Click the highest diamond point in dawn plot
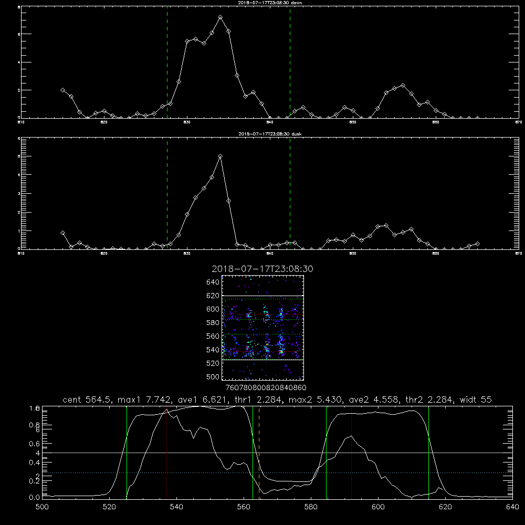525x525 pixels. pyautogui.click(x=220, y=17)
